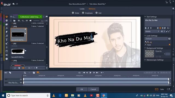Toggle the Face property orange indicator

(170, 45)
